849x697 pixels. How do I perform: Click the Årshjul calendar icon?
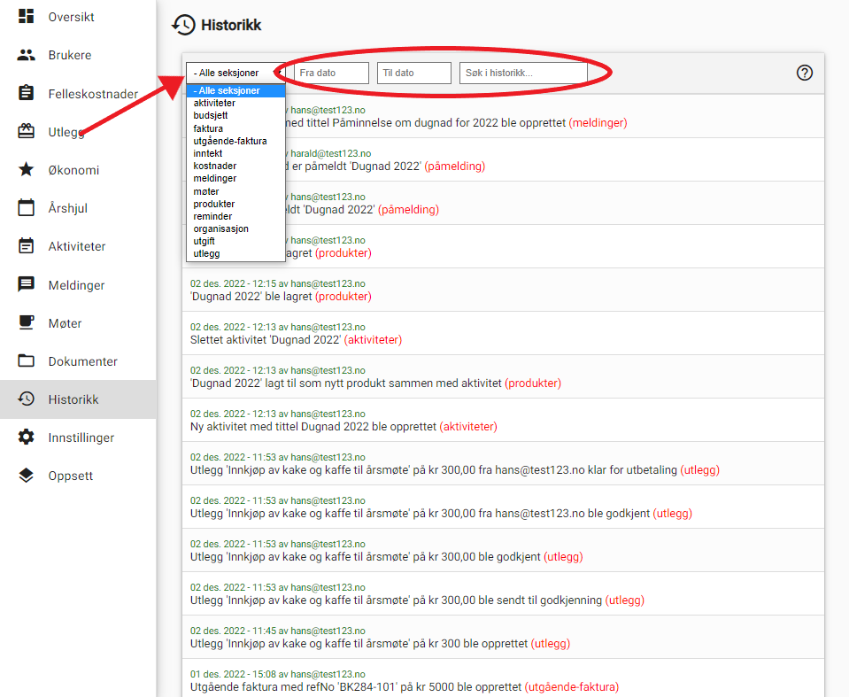coord(26,207)
